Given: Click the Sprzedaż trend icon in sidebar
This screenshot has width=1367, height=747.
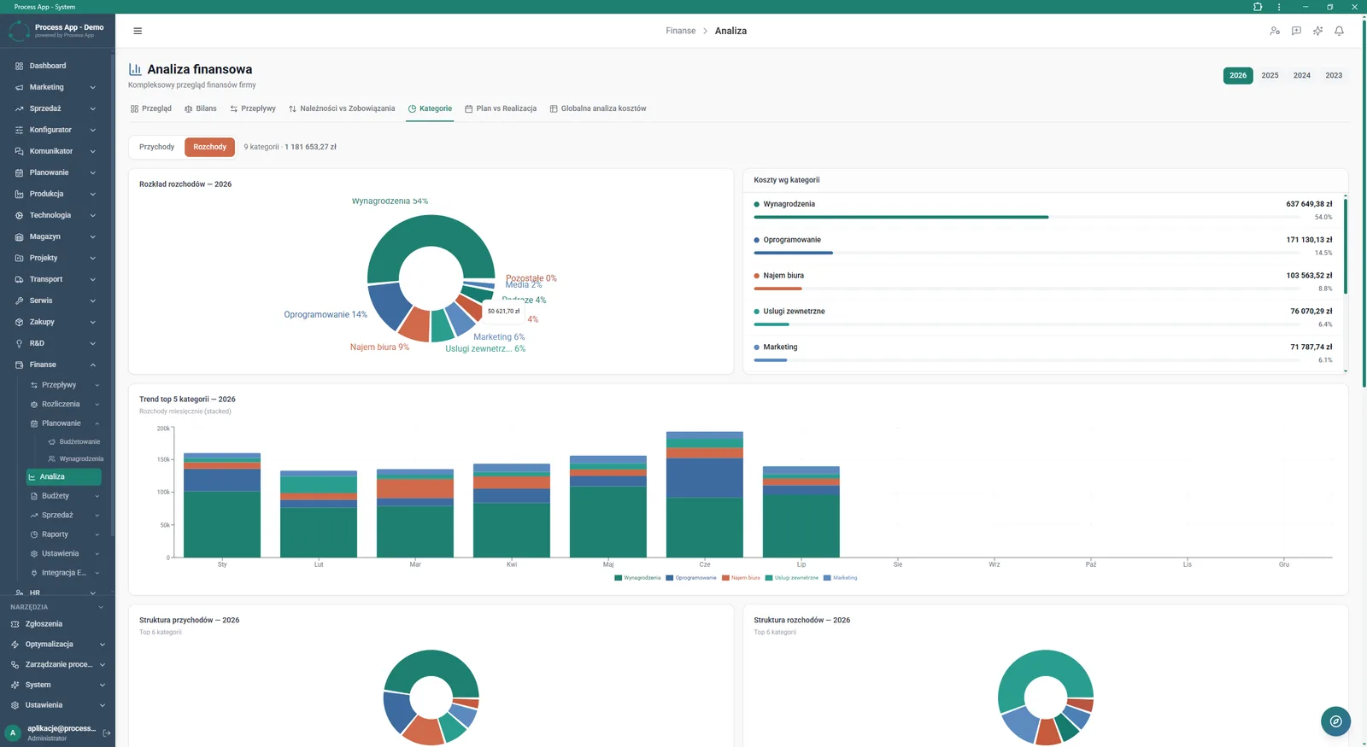Looking at the screenshot, I should 19,108.
